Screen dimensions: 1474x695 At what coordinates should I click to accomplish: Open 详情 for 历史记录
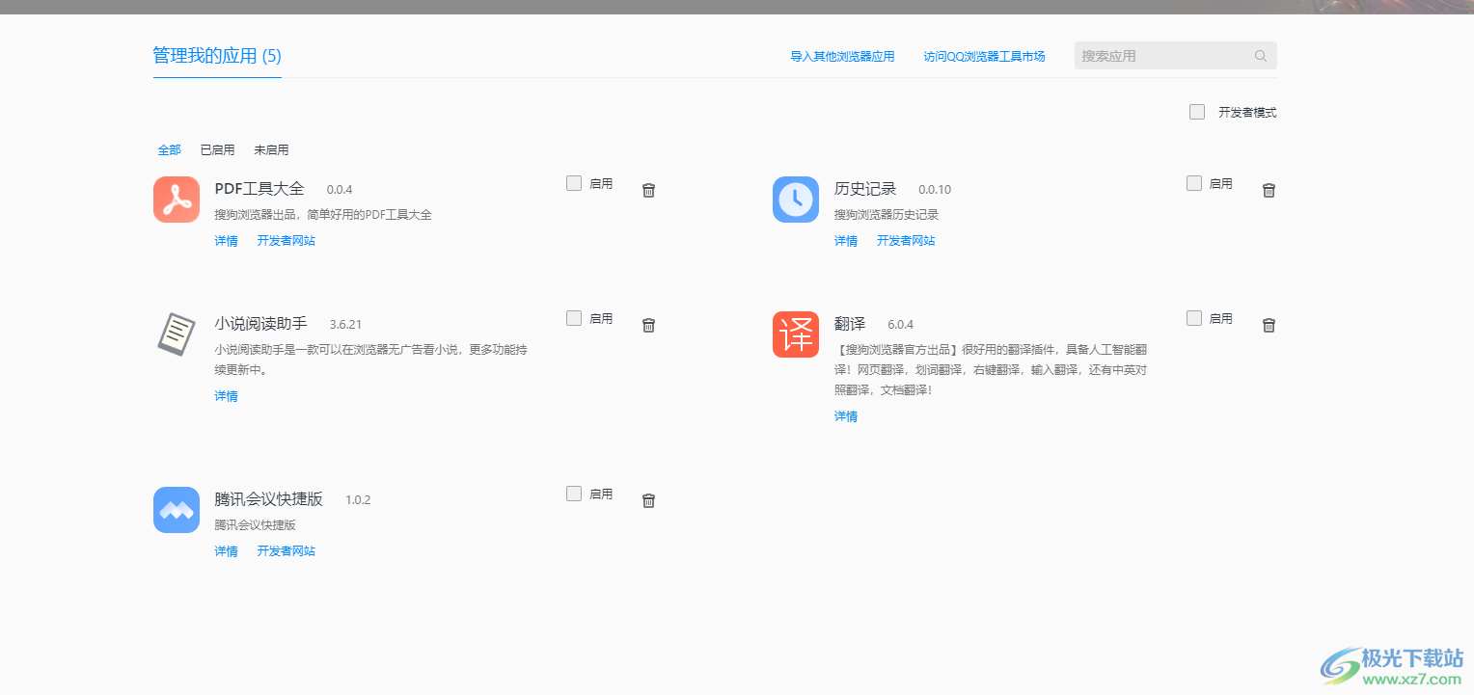tap(846, 241)
